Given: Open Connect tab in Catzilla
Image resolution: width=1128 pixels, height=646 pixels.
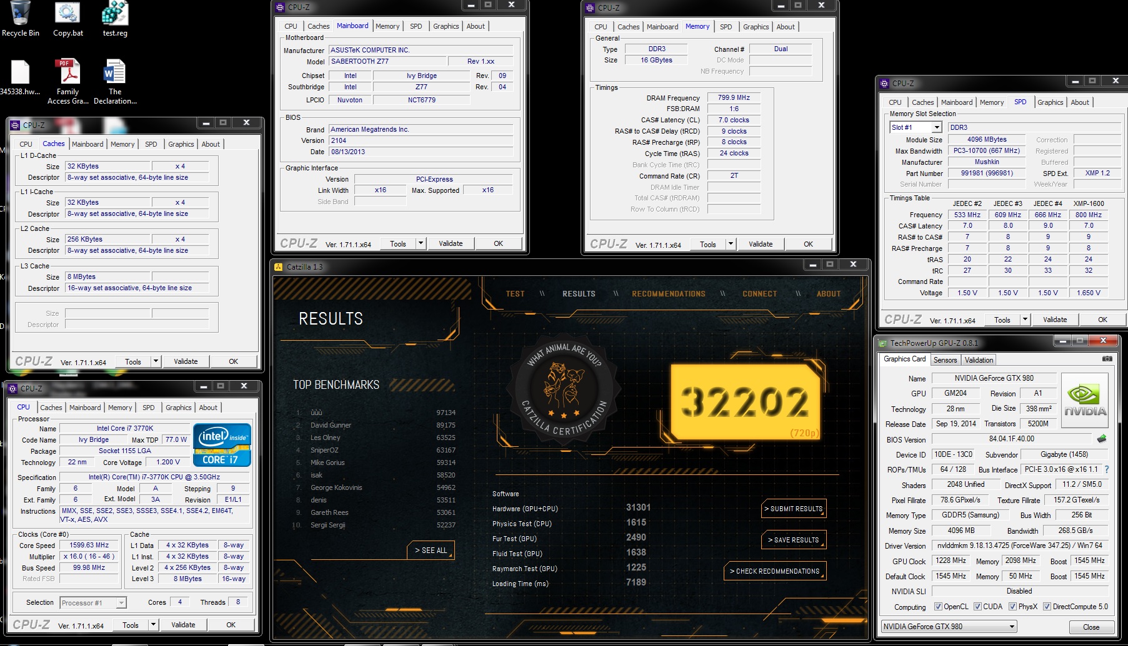Looking at the screenshot, I should point(759,293).
